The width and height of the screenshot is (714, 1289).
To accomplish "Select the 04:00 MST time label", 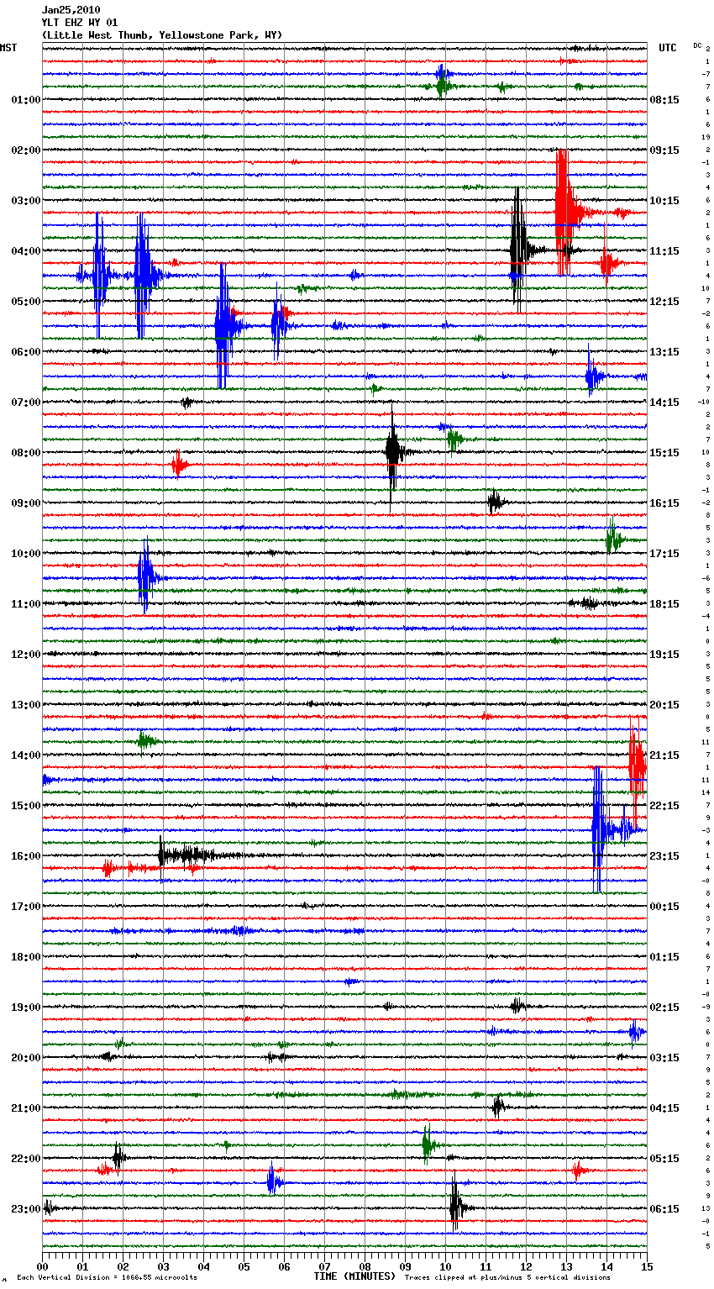I will 25,251.
